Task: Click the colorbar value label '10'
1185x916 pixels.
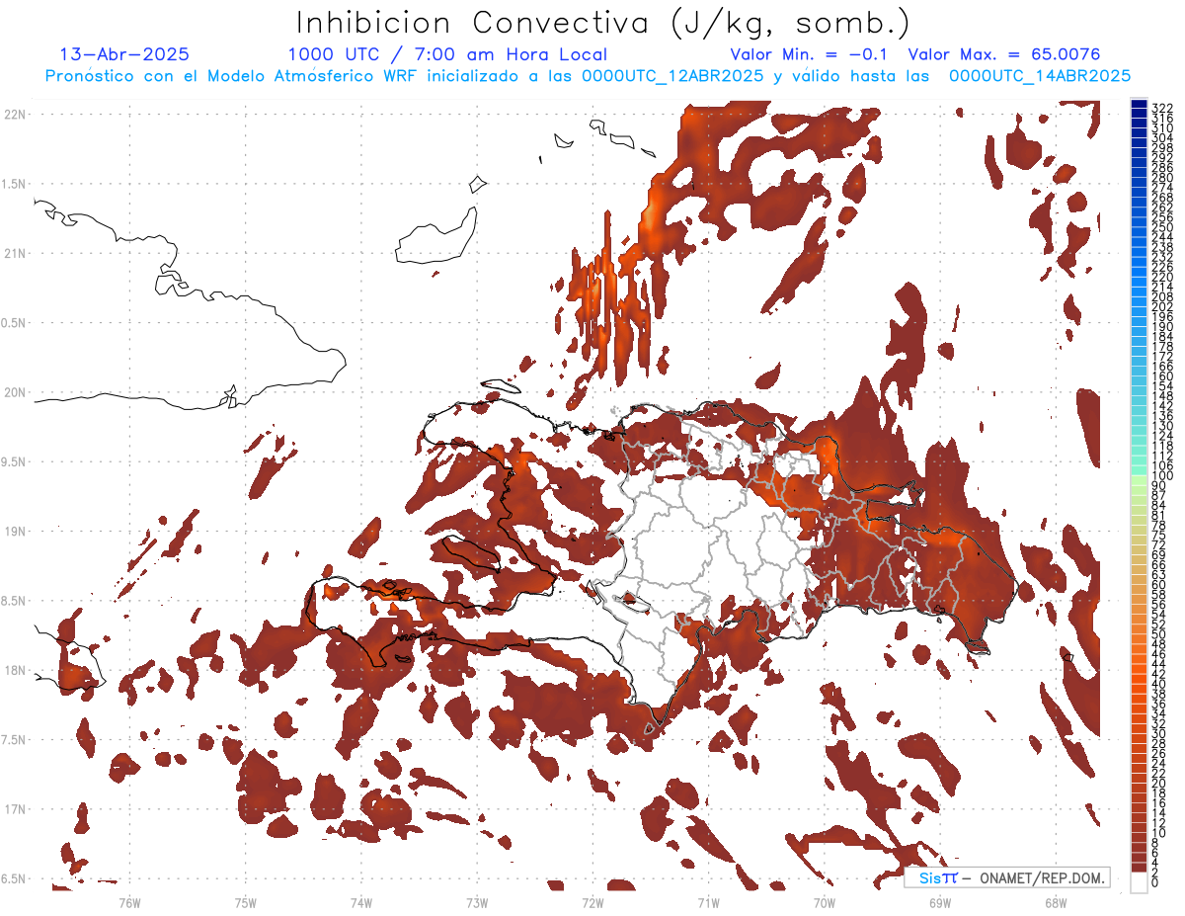Action: pyautogui.click(x=1159, y=833)
